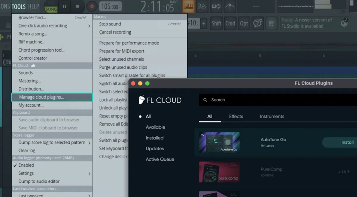The height and width of the screenshot is (197, 357).
Task: Click FL Cloud cloud icon in header
Action: (x=33, y=66)
